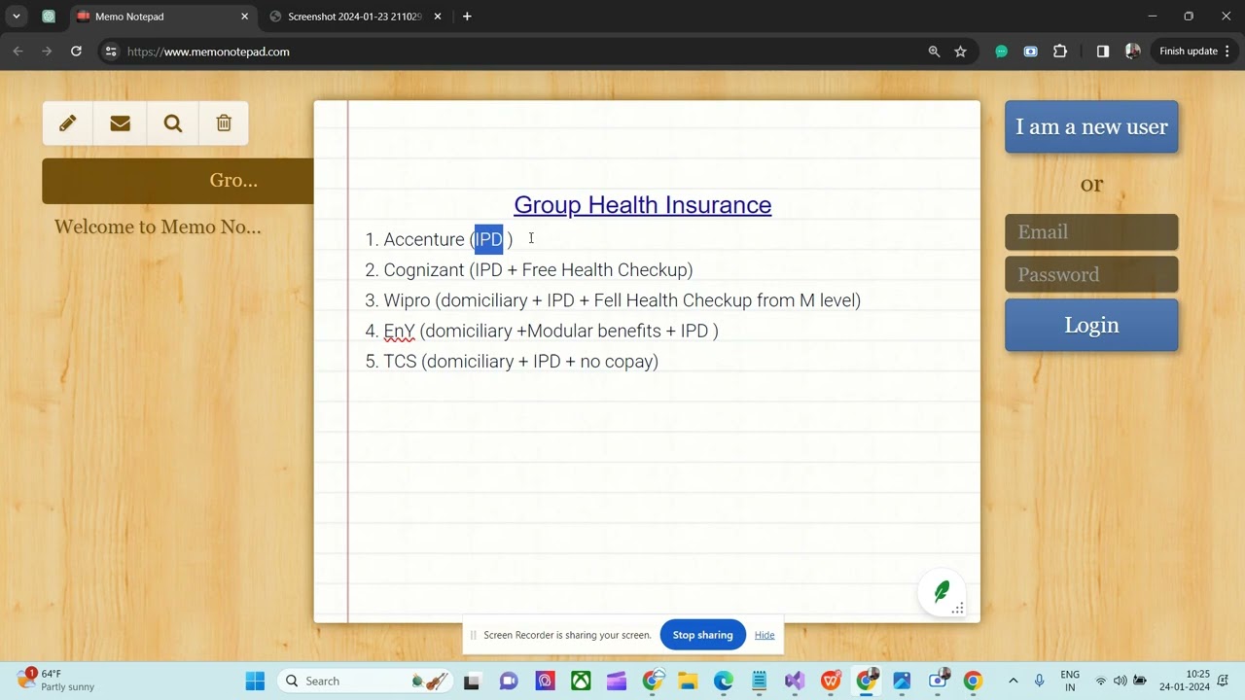Click the ENG IN language indicator
This screenshot has height=700, width=1245.
point(1070,681)
